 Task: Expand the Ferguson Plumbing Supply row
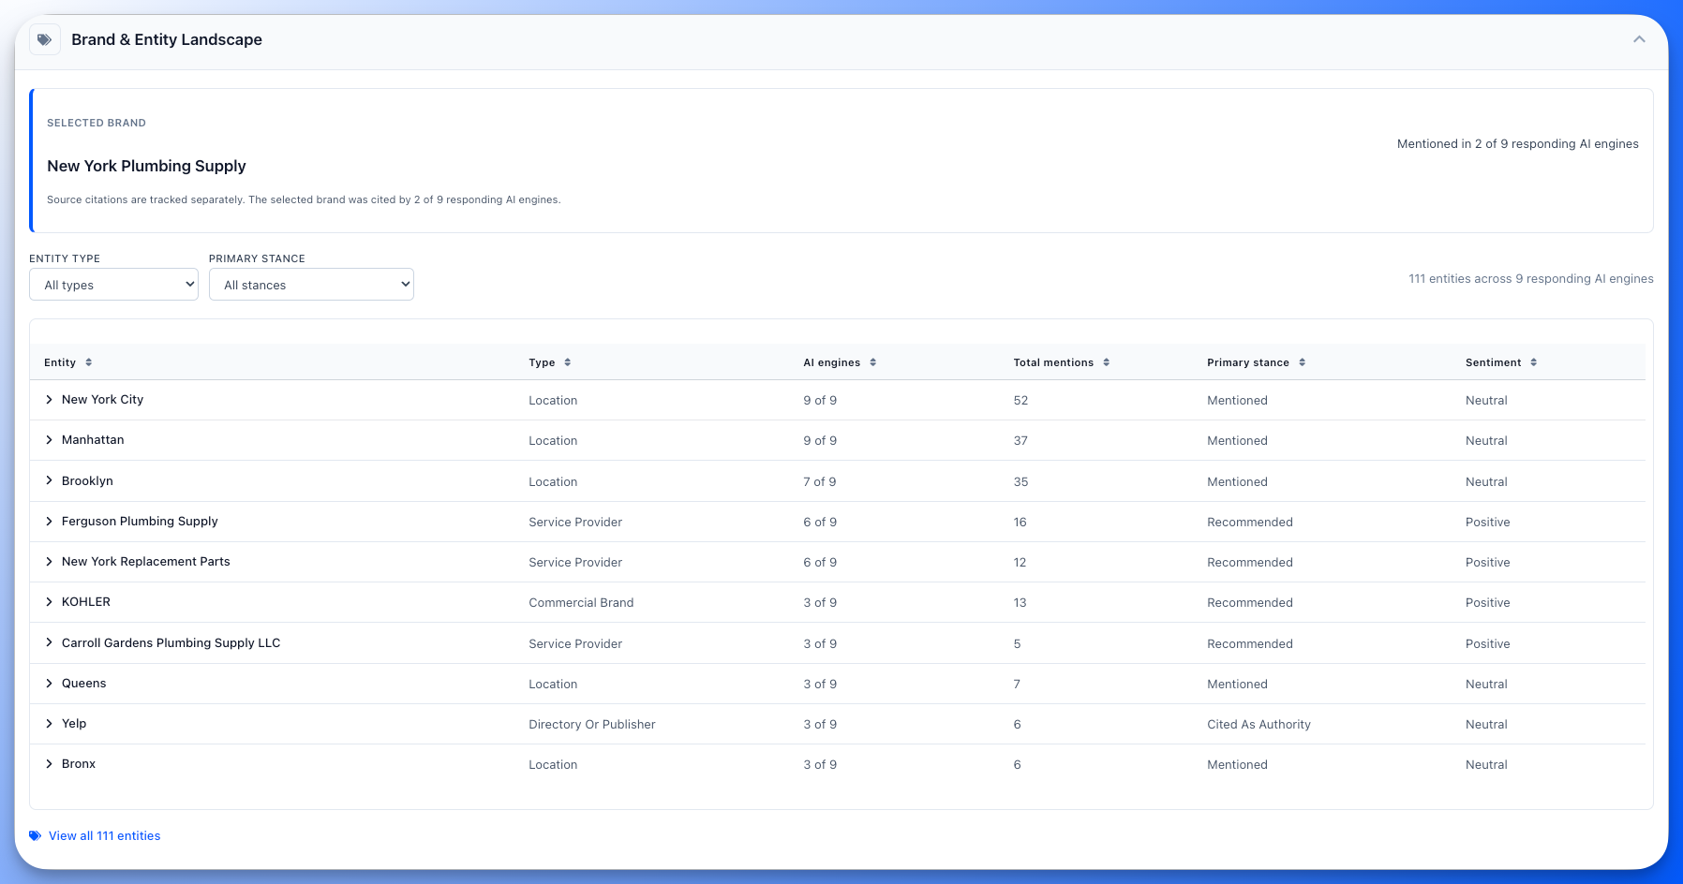49,522
